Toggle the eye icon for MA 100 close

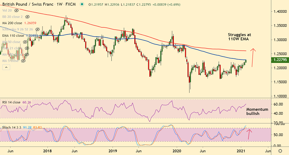[x=27, y=55]
